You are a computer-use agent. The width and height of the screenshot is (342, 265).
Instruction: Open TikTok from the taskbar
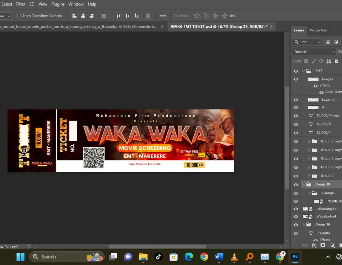(x=158, y=257)
